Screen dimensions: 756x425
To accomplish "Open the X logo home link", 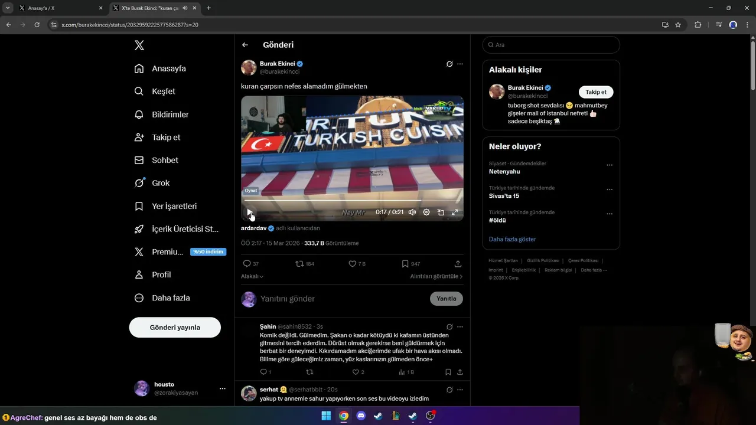I will [x=139, y=45].
